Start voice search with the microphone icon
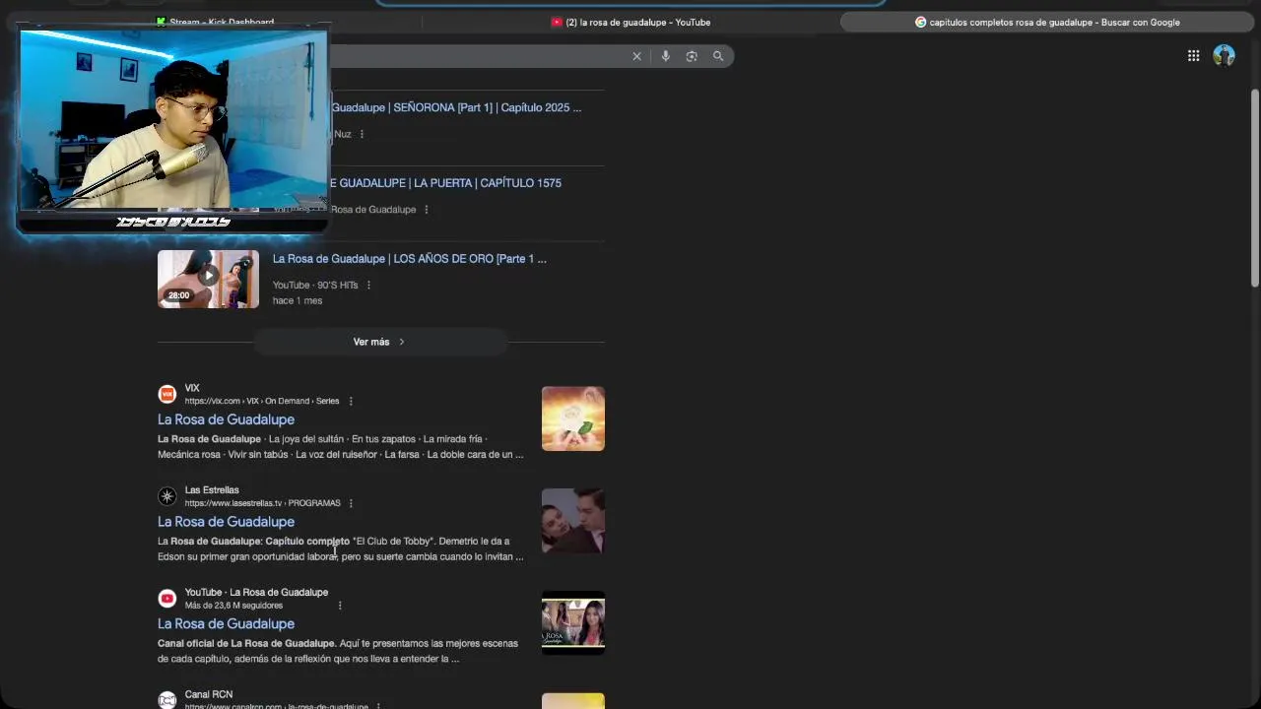 665,56
